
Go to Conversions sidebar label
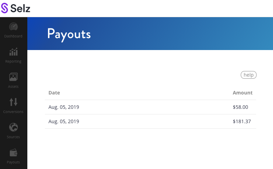pos(13,112)
